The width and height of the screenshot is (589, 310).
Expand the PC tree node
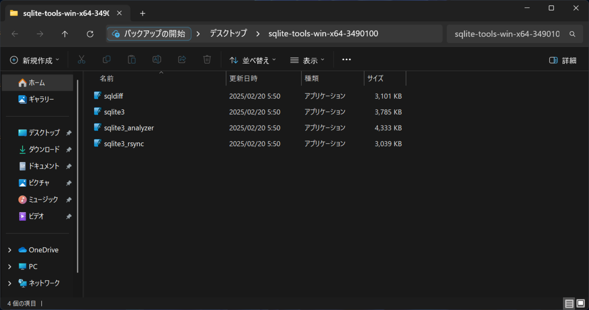(x=9, y=267)
